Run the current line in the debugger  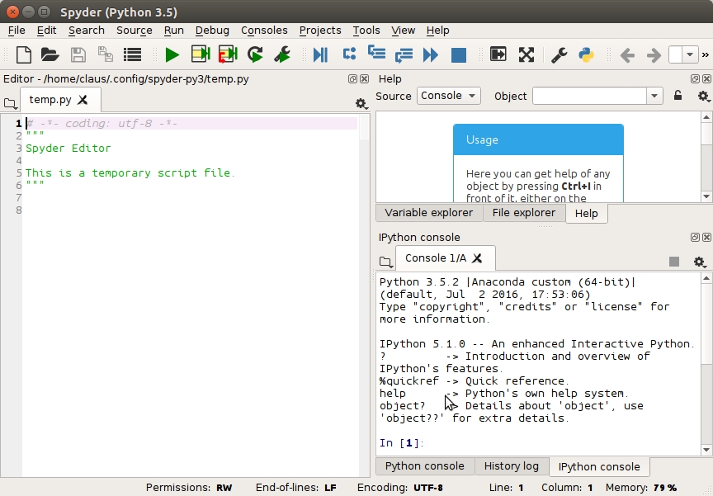point(349,54)
